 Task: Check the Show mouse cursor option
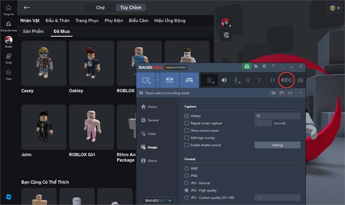click(x=187, y=131)
